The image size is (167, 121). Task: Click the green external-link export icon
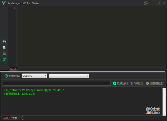[x=4, y=59]
